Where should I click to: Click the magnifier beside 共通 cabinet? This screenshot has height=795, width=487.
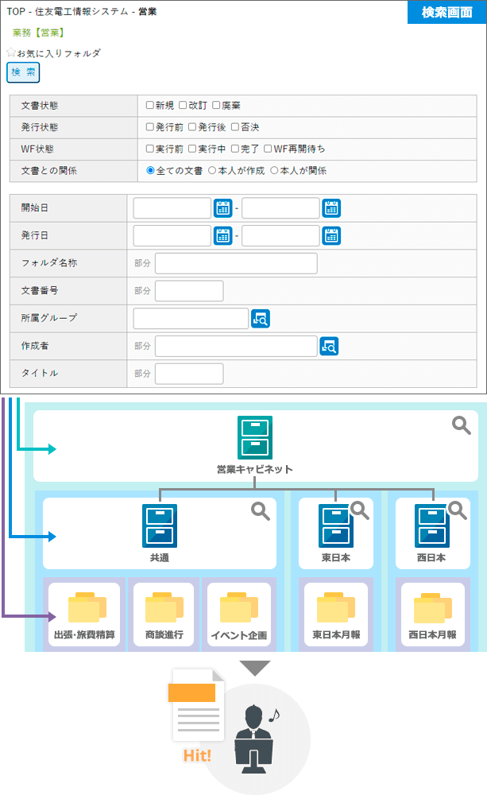261,511
